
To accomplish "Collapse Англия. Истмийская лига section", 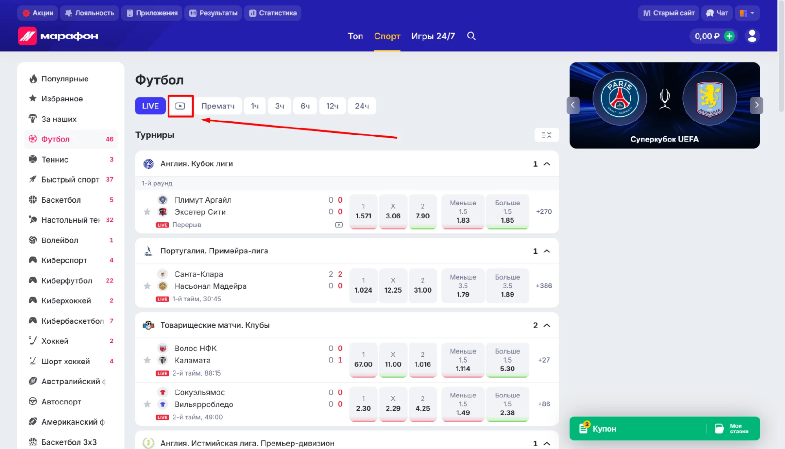I will click(547, 444).
